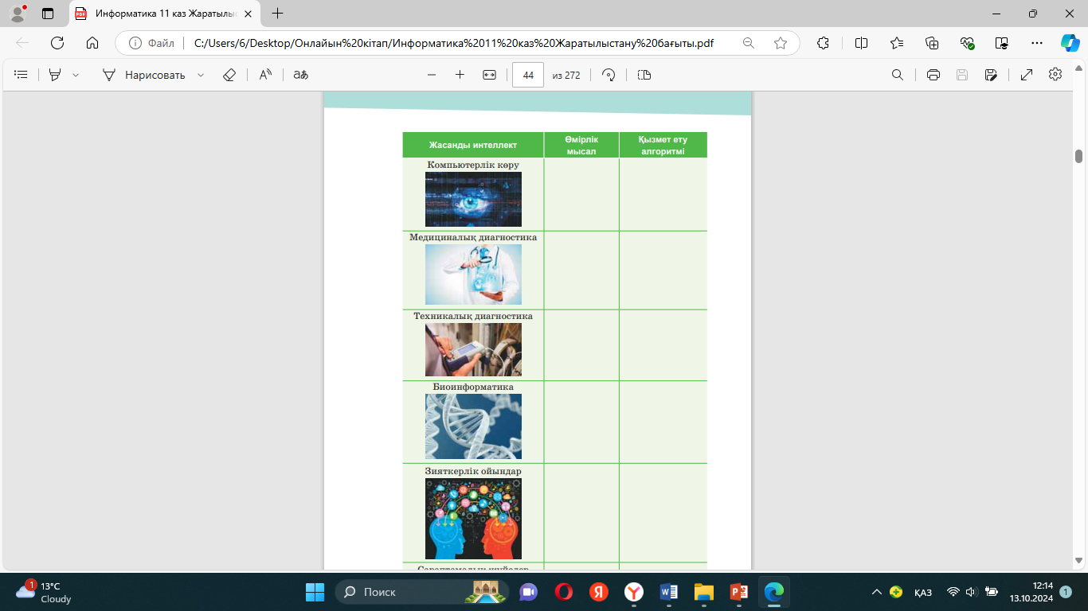Add this page to favorites
Image resolution: width=1088 pixels, height=611 pixels.
pos(781,43)
